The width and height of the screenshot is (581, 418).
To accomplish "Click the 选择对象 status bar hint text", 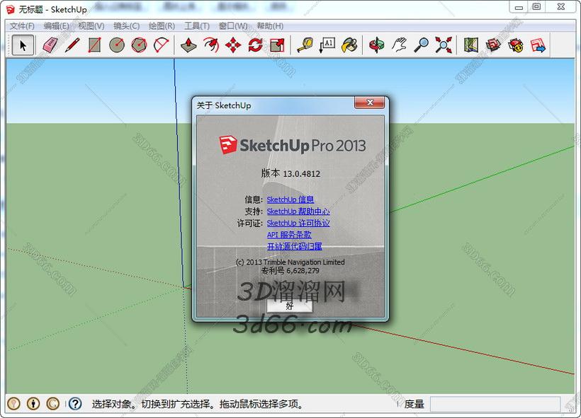I will click(x=198, y=404).
